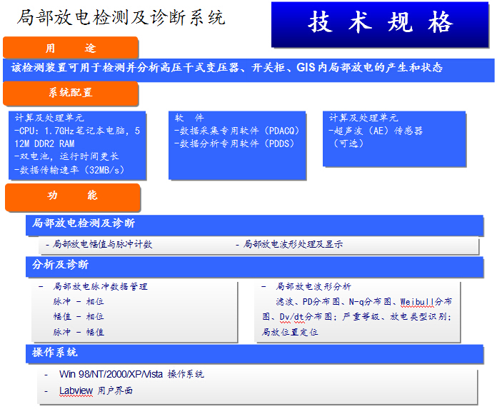Select the 局部放电幅值与脉冲计数 bullet
The image size is (497, 409).
point(99,244)
